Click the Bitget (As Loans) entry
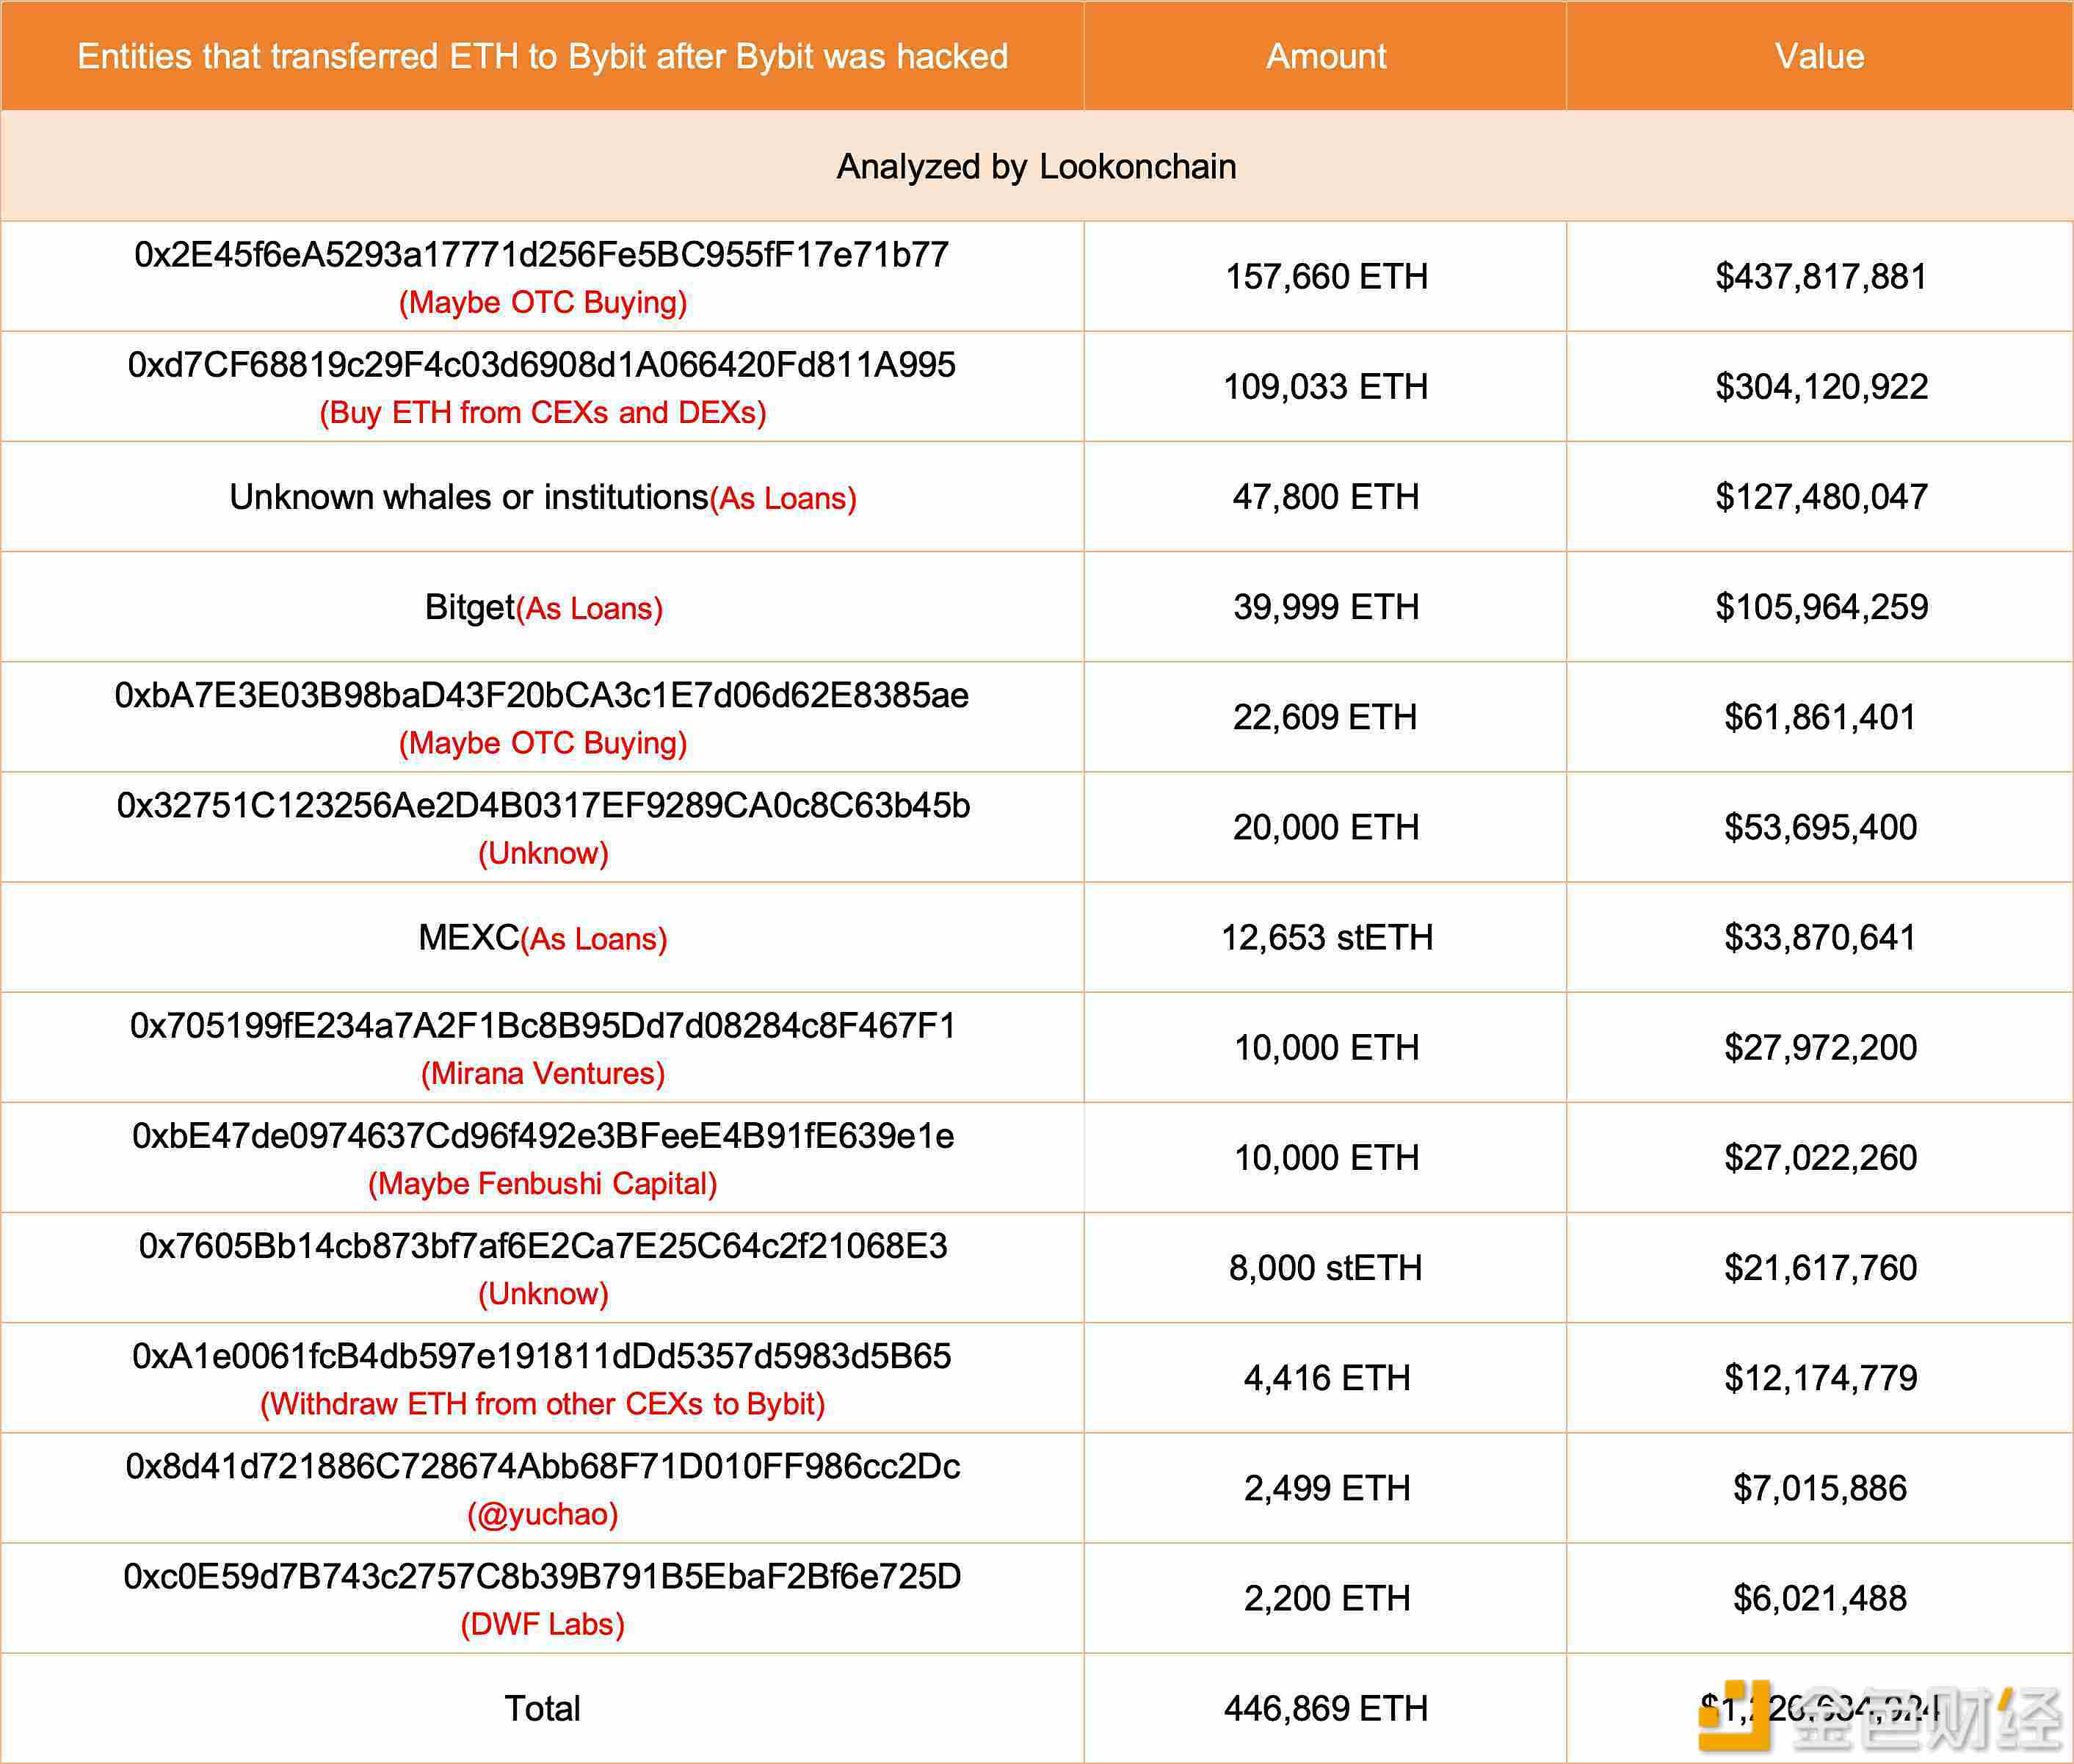 [x=543, y=607]
